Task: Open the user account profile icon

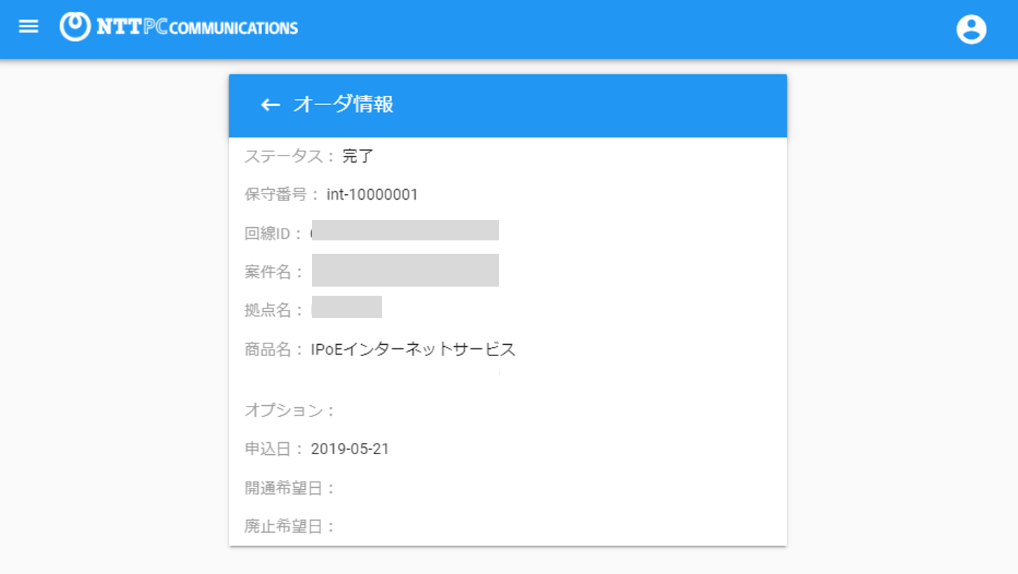Action: (971, 29)
